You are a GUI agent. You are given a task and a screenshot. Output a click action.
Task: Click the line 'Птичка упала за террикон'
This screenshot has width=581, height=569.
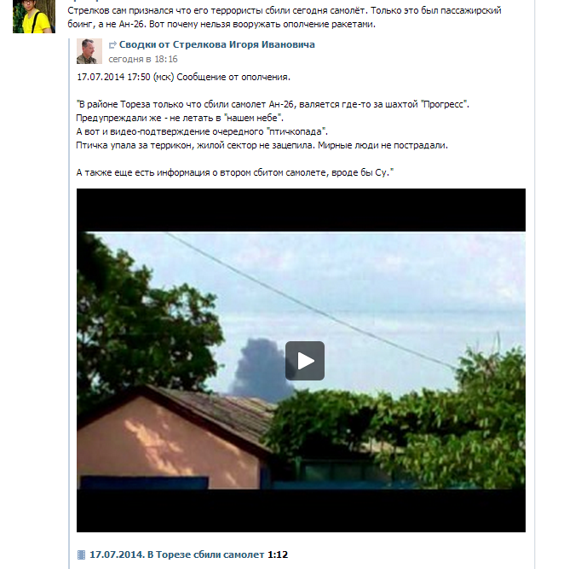262,145
